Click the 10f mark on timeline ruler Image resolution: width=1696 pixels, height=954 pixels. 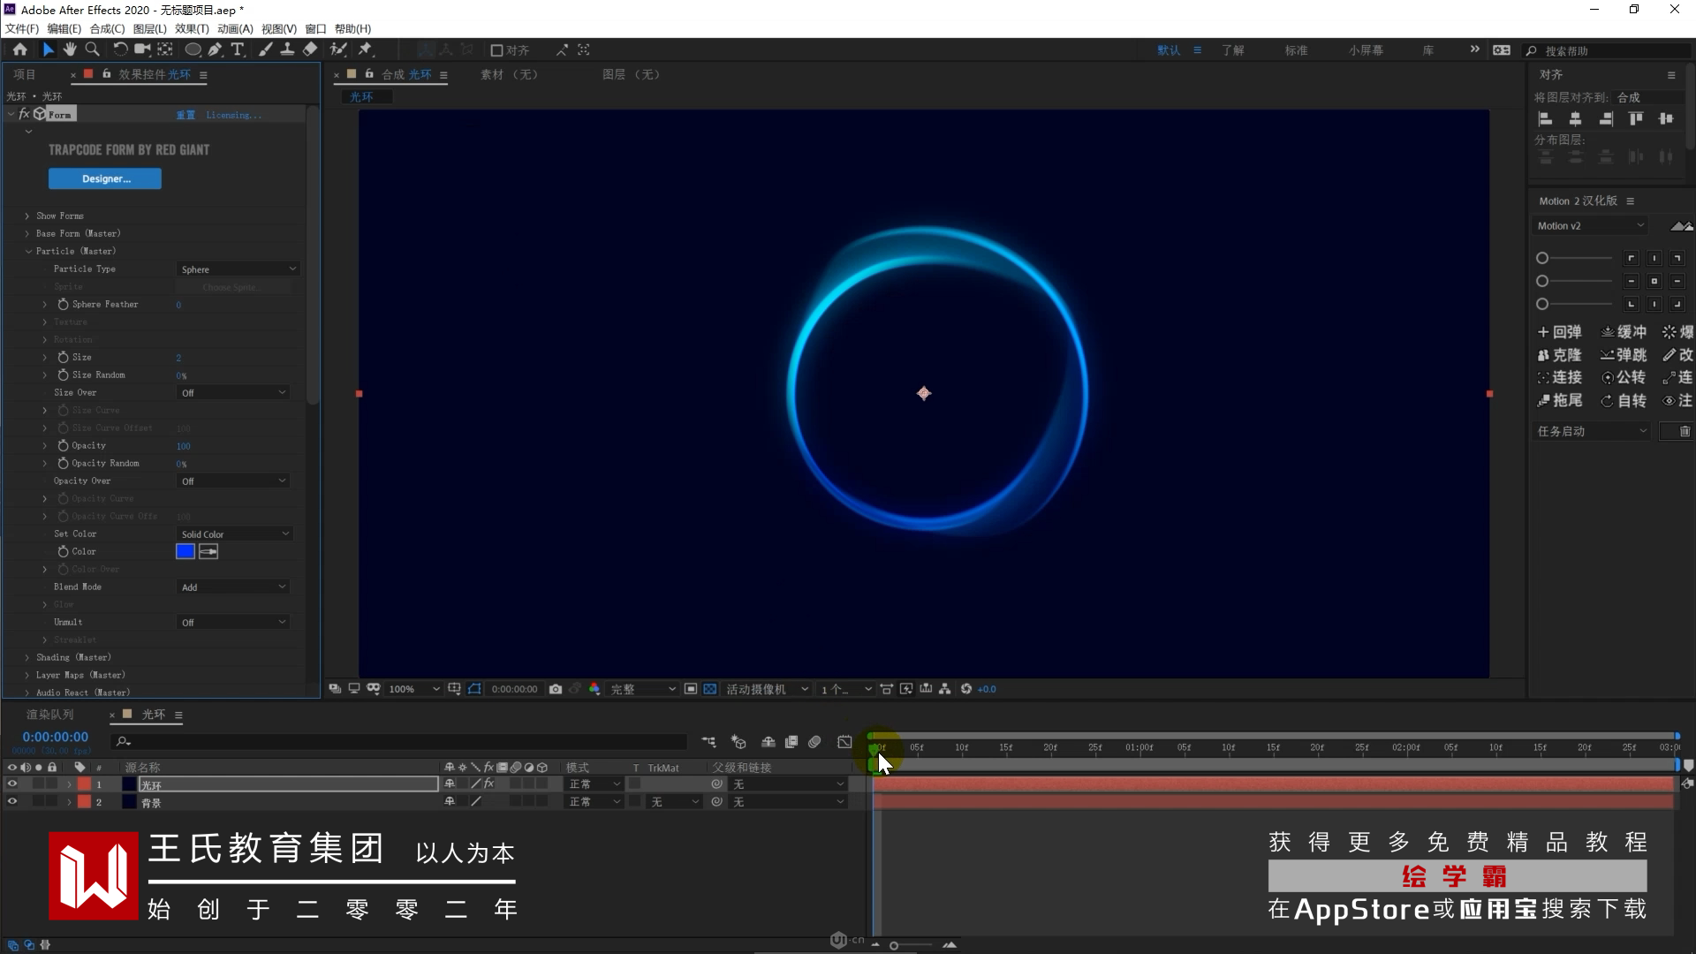961,748
